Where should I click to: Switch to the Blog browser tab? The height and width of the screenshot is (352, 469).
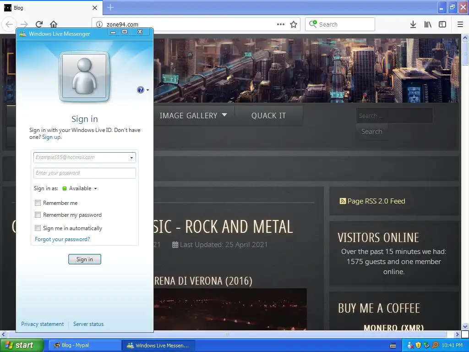coord(51,7)
